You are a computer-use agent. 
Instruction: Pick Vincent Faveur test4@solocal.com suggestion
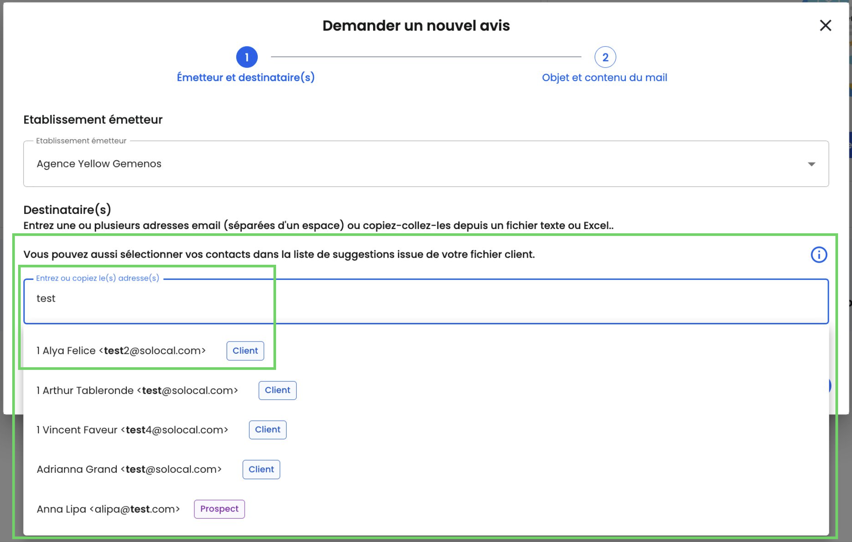click(x=132, y=430)
